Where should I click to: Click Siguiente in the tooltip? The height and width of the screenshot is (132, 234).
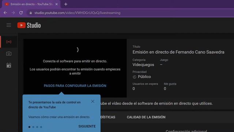tap(87, 126)
